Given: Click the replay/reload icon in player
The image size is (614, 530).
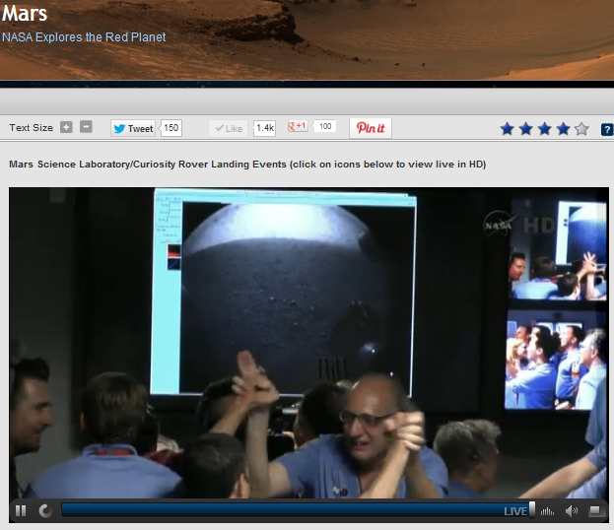Looking at the screenshot, I should (45, 510).
